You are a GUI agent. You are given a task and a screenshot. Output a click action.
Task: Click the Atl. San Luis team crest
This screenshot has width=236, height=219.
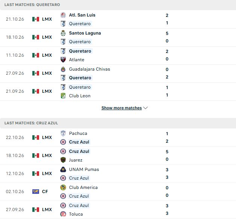[x=63, y=15]
